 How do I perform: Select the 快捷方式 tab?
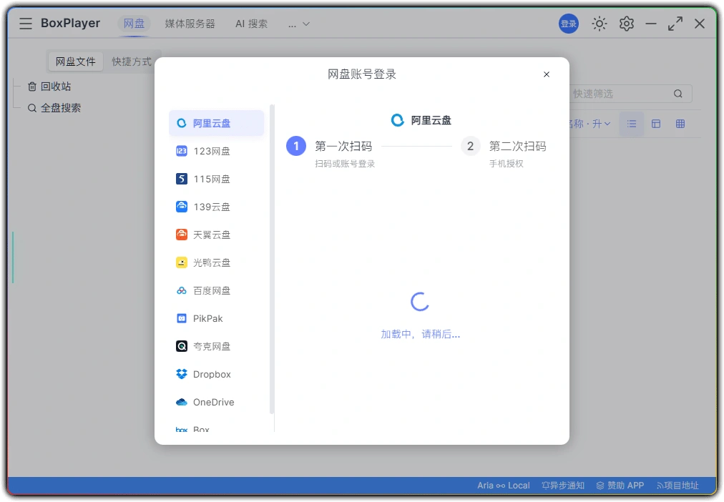[x=132, y=61]
